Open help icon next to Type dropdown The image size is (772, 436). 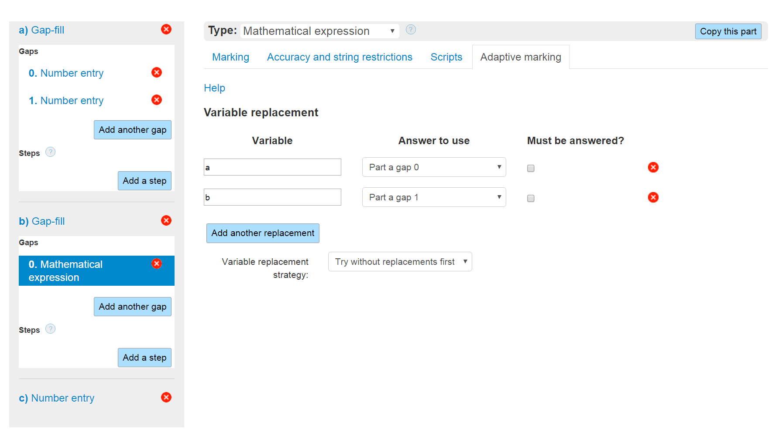tap(411, 30)
